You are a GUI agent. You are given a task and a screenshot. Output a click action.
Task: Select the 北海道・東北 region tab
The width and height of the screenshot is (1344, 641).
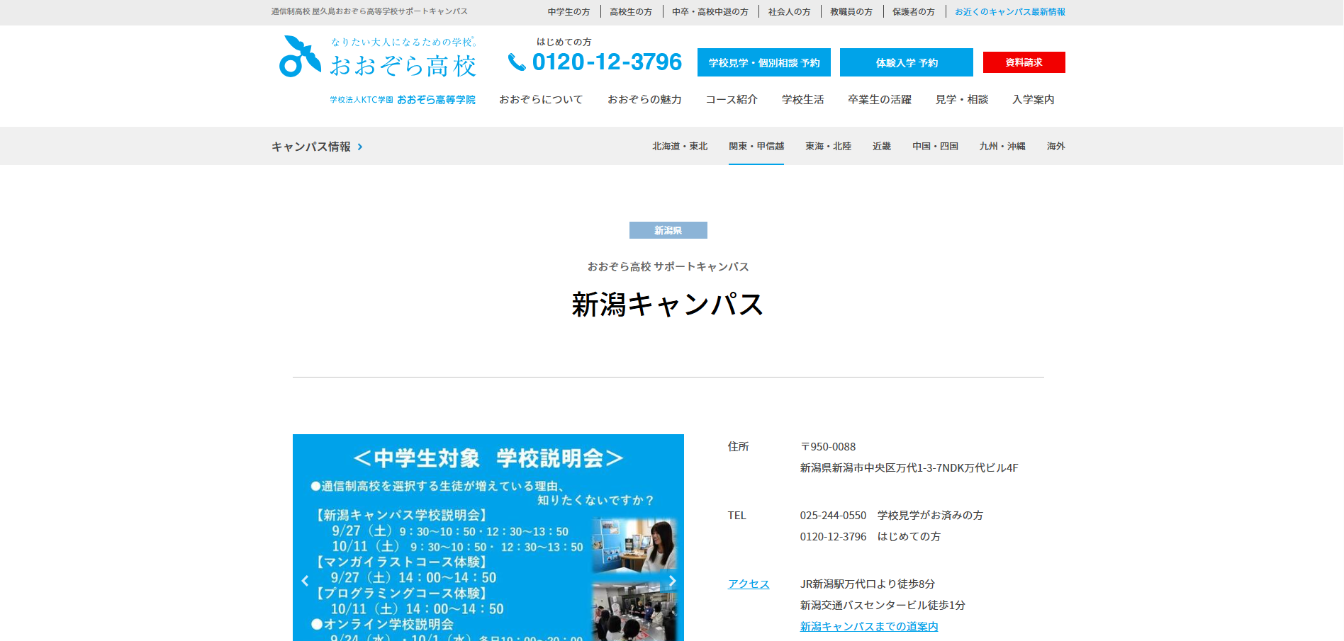click(680, 147)
